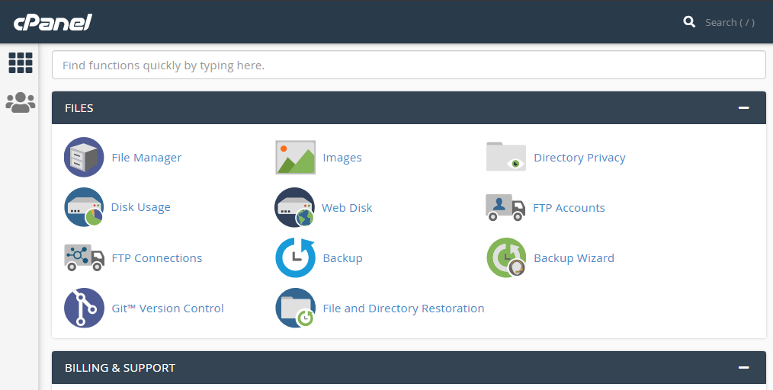This screenshot has width=773, height=390.
Task: Select the Web Disk link
Action: pyautogui.click(x=347, y=208)
